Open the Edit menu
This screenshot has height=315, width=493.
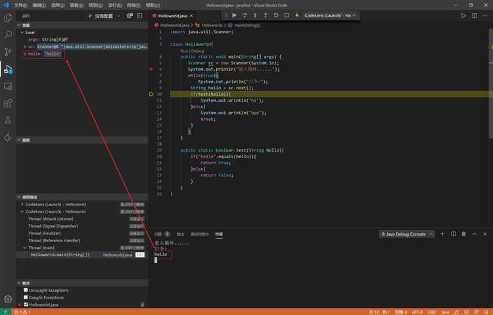tap(39, 5)
